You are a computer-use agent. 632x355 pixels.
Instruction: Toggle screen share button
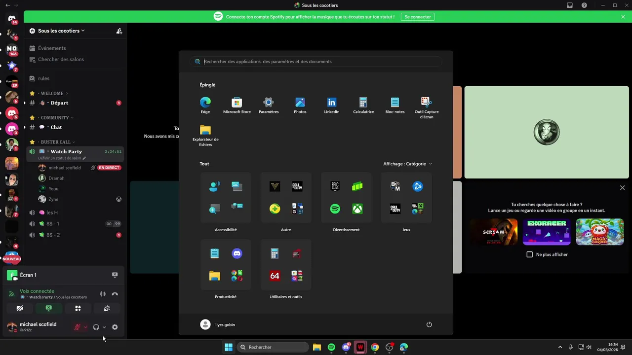point(48,308)
